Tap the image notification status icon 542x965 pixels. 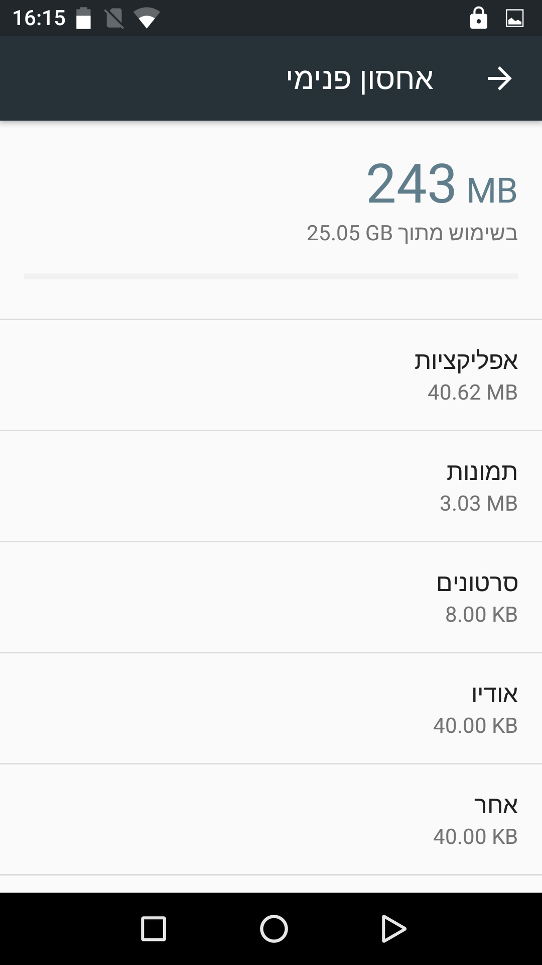point(514,19)
